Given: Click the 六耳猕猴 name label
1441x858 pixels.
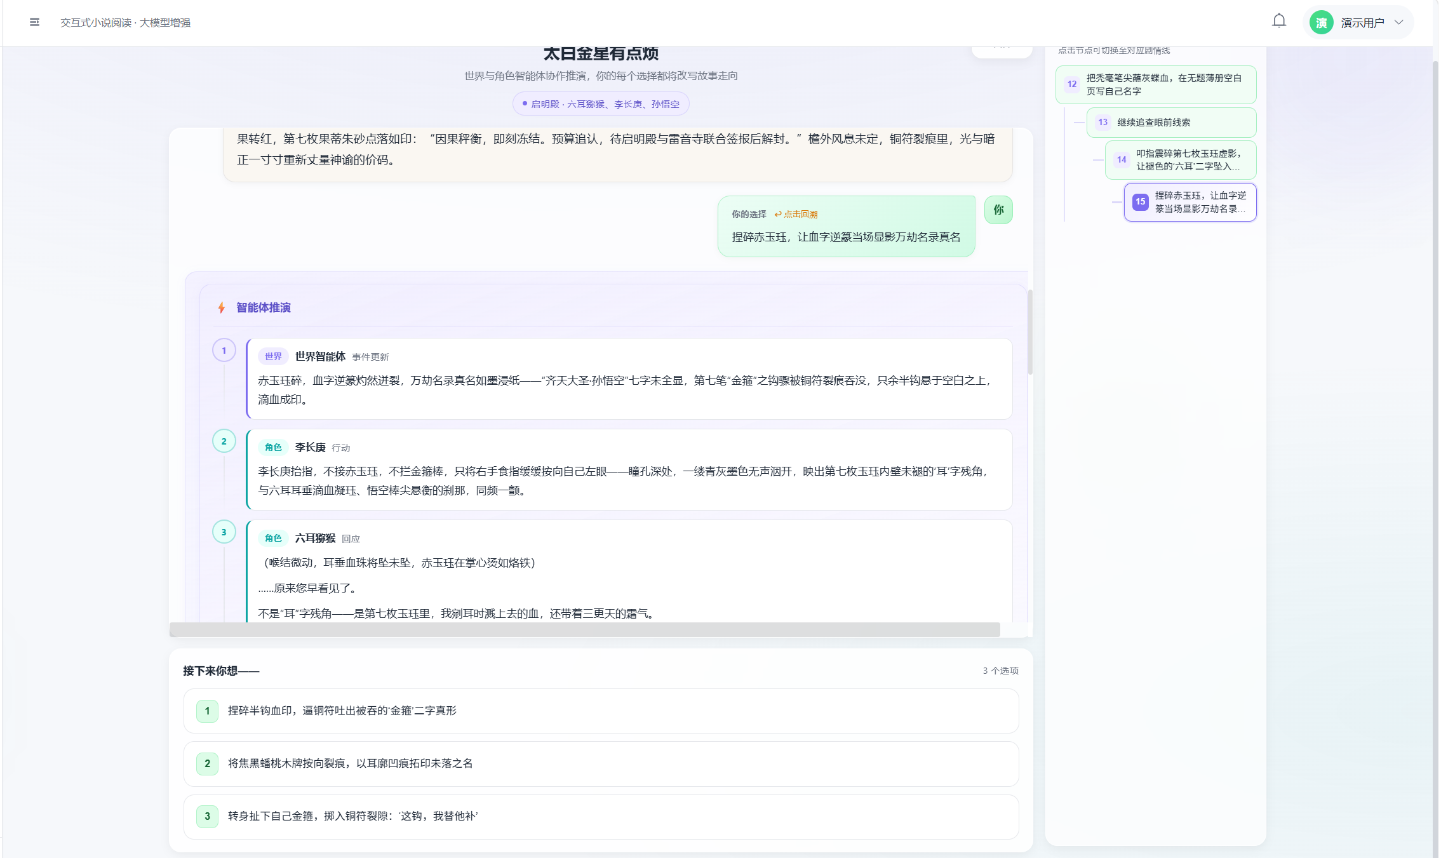Looking at the screenshot, I should (x=315, y=539).
